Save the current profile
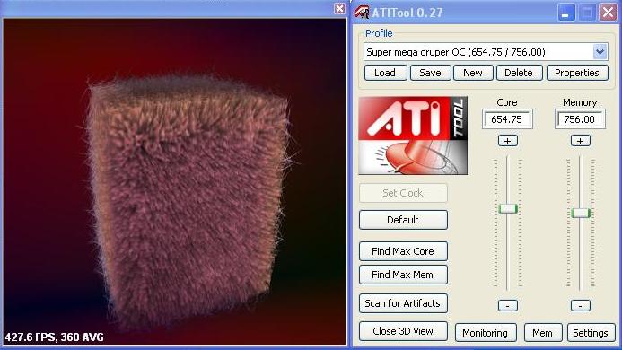Screen dimensions: 622x350 pos(431,73)
